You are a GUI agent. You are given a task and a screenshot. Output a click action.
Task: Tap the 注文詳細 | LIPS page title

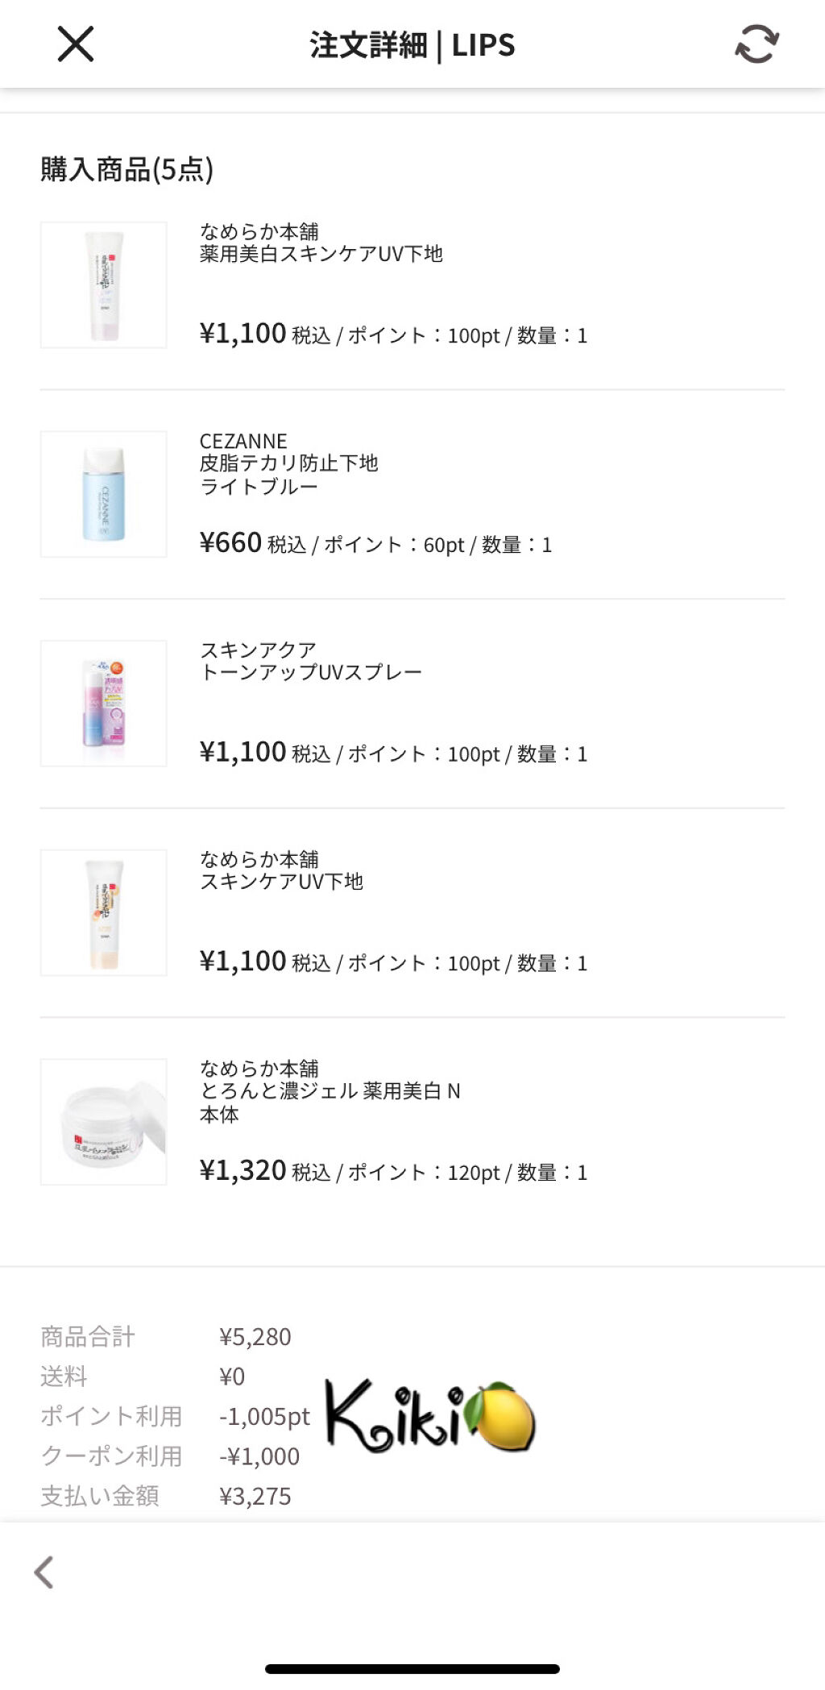click(x=412, y=45)
